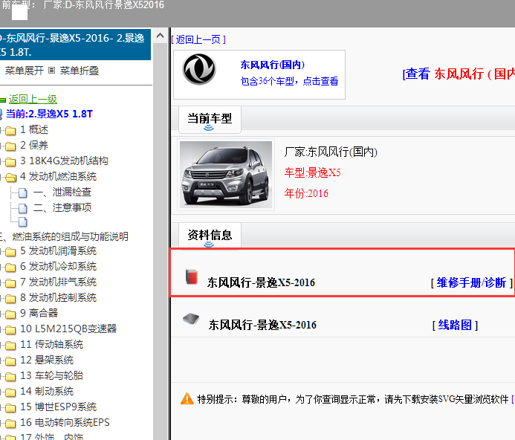This screenshot has width=515, height=440.
Task: Click folder icon for 1 概述
Action: click(10, 131)
